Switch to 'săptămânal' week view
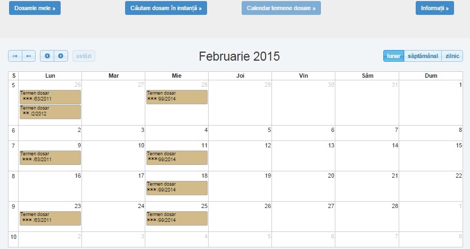Viewport: 470px width, 249px height. tap(423, 56)
